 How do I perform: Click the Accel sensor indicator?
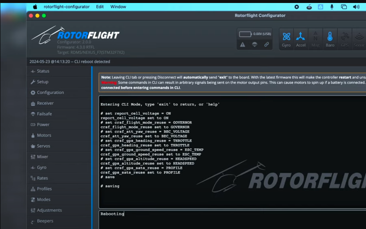(301, 39)
